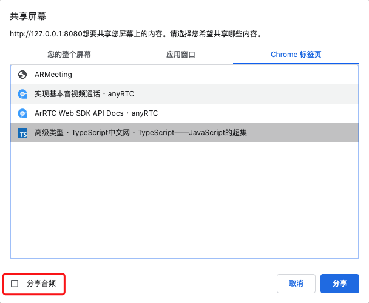Cancel sharing with the 取消 button
The height and width of the screenshot is (303, 369).
pyautogui.click(x=296, y=283)
